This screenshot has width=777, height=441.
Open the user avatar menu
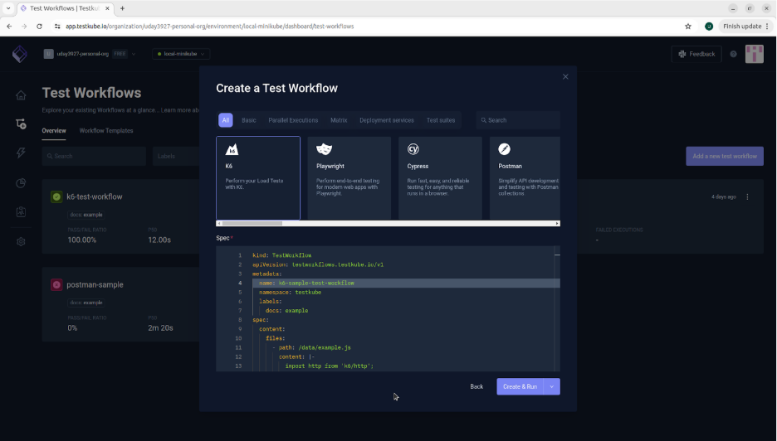755,54
